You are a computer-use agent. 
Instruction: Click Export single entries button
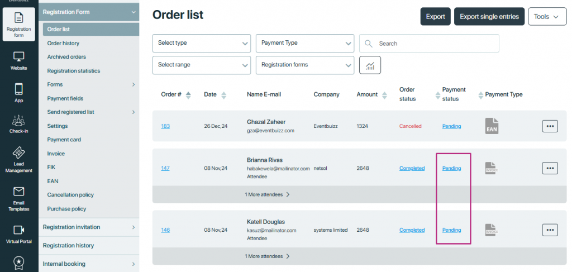pyautogui.click(x=489, y=17)
